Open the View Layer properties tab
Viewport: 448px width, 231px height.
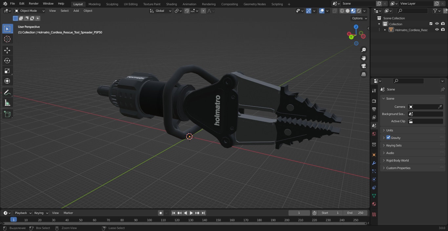374,117
